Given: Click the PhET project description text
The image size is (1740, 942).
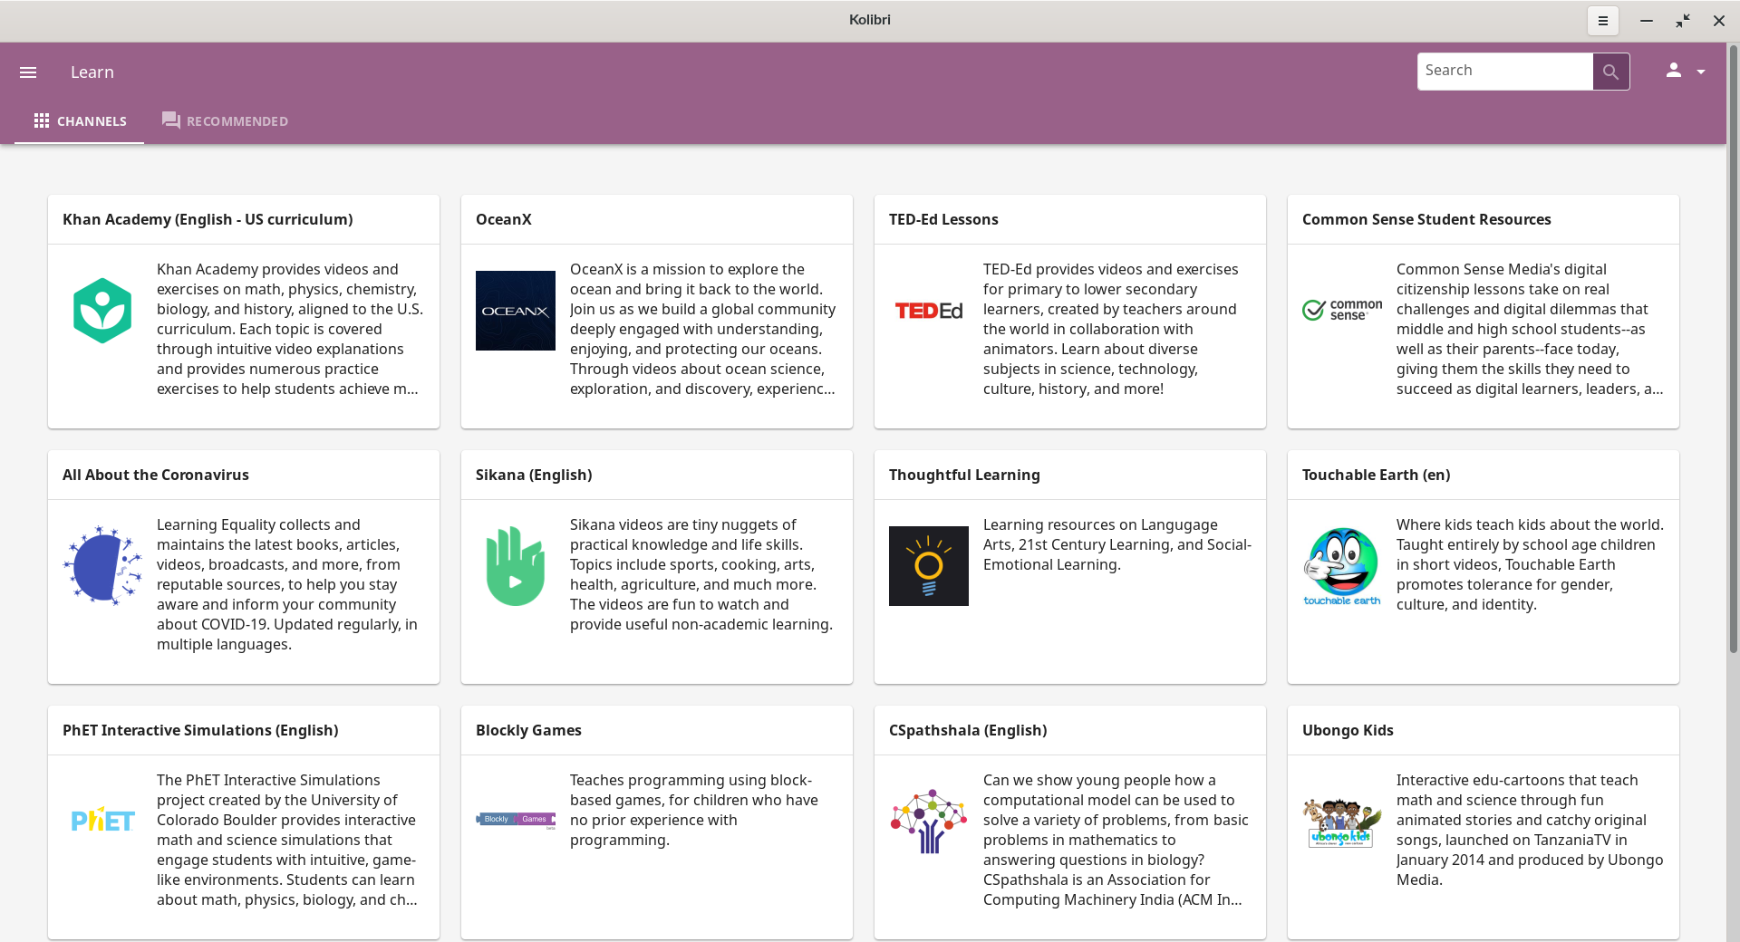Looking at the screenshot, I should 287,841.
